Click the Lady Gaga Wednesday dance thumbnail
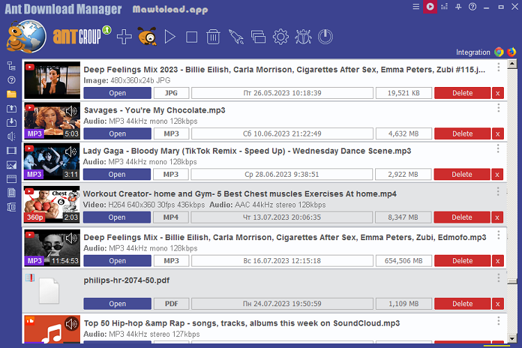 pyautogui.click(x=52, y=161)
